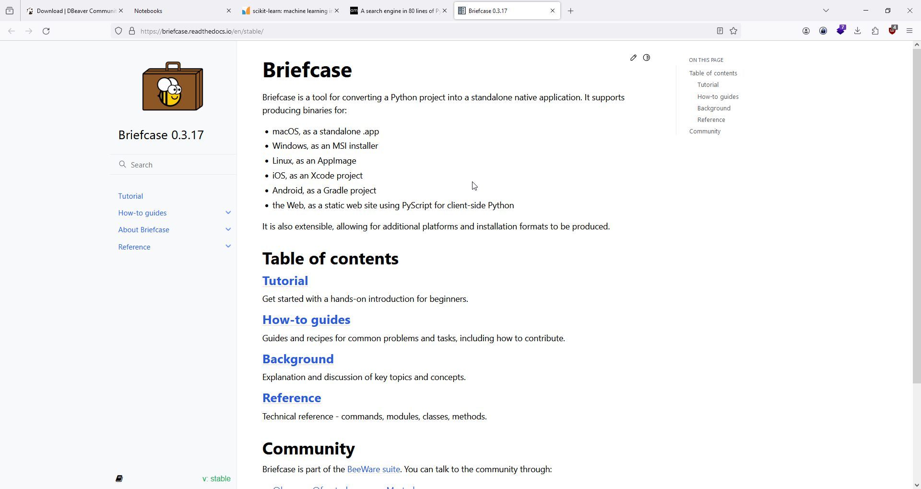Screen dimensions: 921x489
Task: Toggle the light/dark theme icon
Action: [647, 58]
